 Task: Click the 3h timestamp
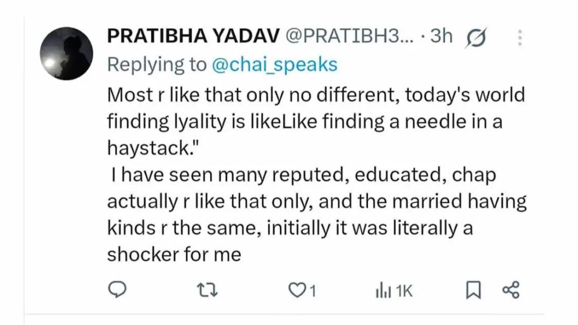pos(441,36)
